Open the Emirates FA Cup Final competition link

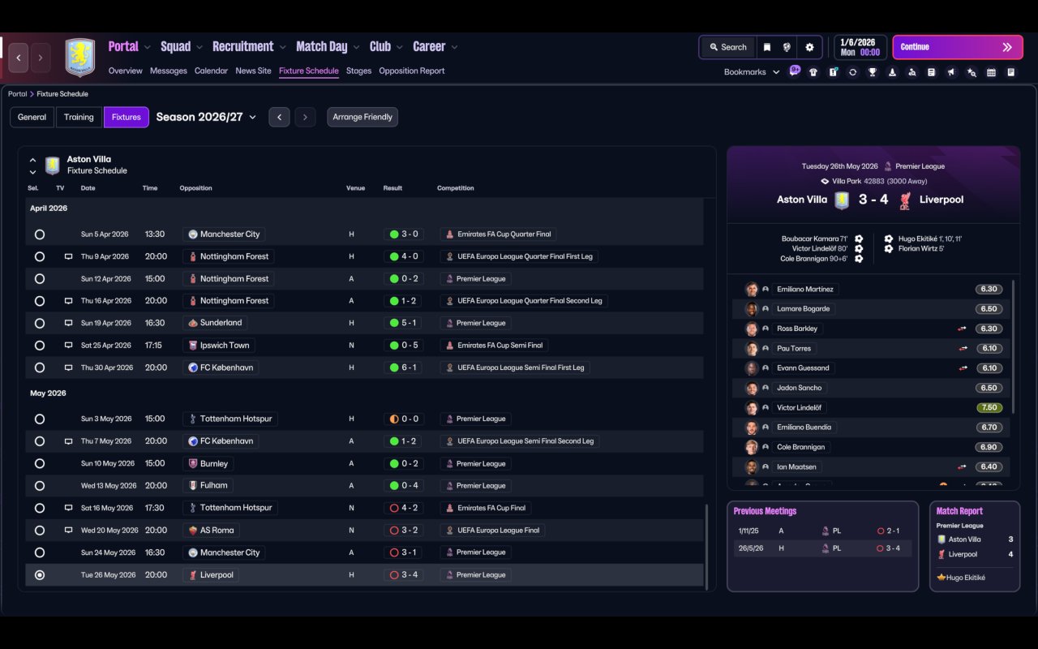tap(486, 508)
